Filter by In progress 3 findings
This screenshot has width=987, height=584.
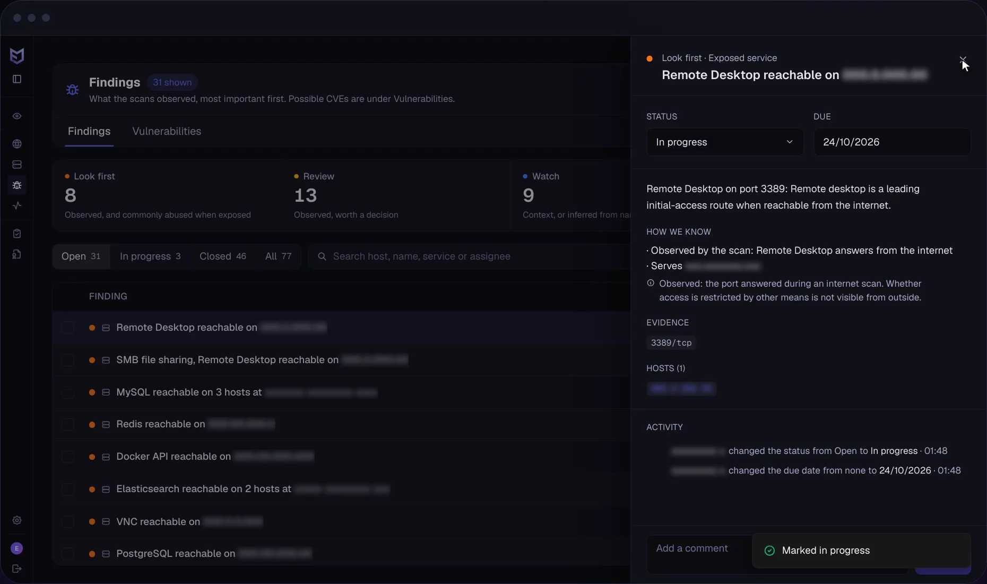(x=150, y=256)
